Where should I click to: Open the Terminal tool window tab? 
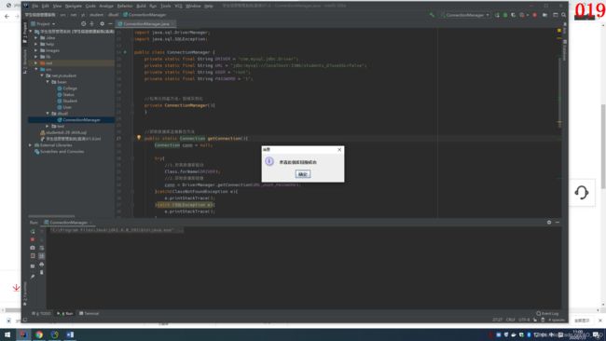click(89, 314)
